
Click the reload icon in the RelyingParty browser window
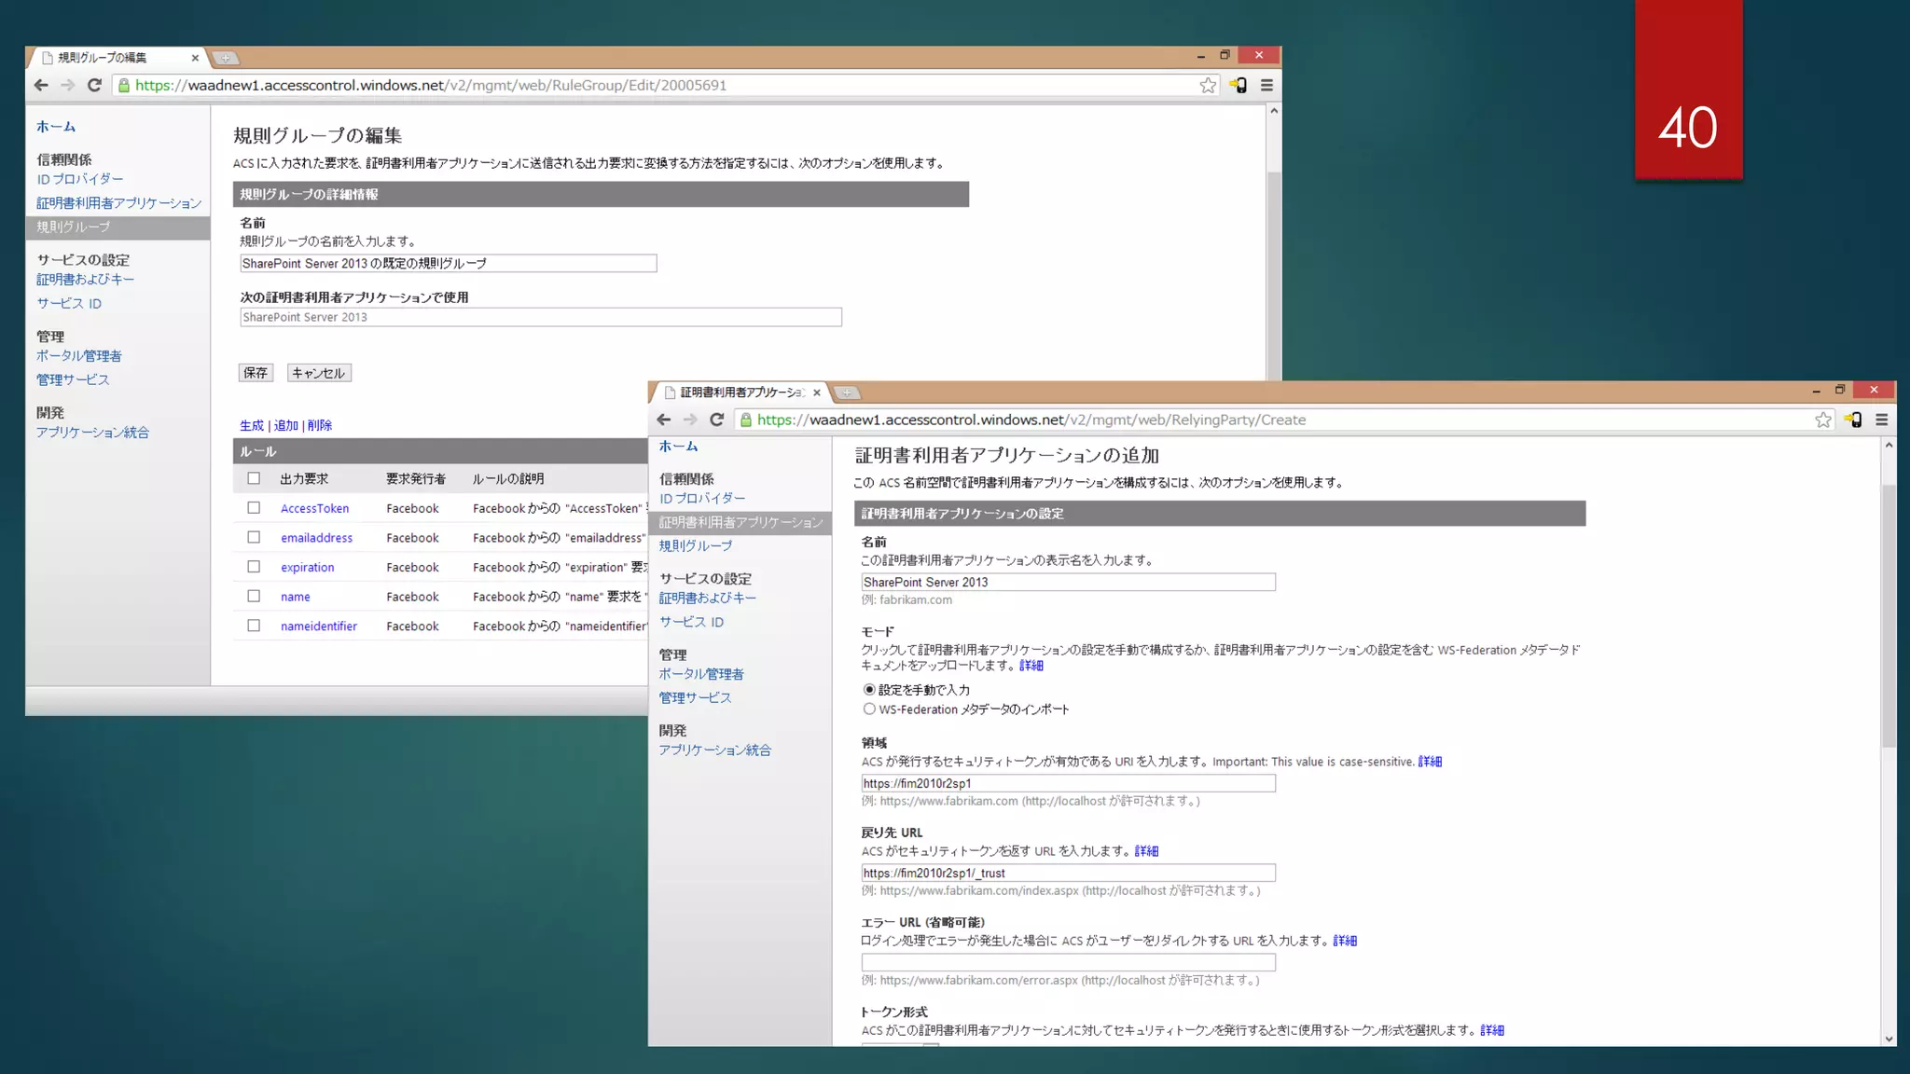(716, 420)
